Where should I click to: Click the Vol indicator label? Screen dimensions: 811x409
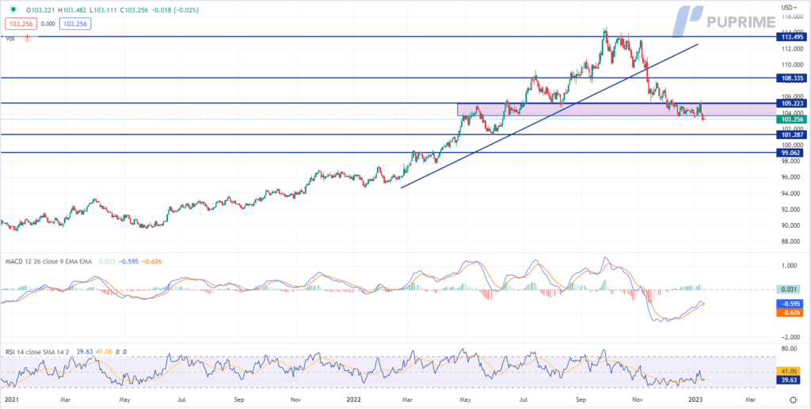tap(10, 38)
